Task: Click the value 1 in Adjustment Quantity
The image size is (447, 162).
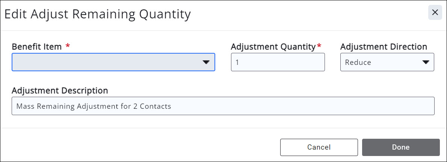Action: tap(237, 63)
